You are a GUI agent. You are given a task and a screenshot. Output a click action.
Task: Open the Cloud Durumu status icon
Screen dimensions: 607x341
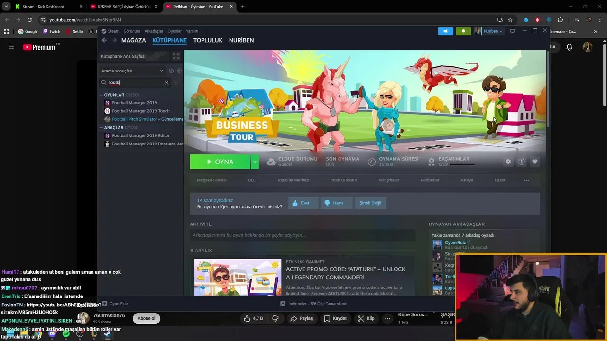(271, 162)
